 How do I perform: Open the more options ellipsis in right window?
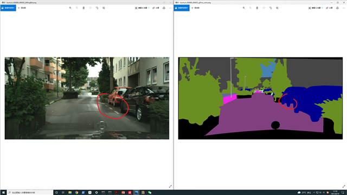(344, 8)
